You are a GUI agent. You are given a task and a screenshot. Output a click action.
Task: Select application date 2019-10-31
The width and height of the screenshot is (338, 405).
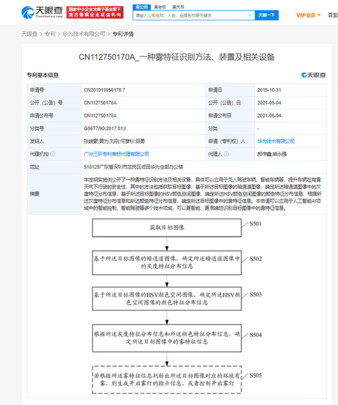269,90
